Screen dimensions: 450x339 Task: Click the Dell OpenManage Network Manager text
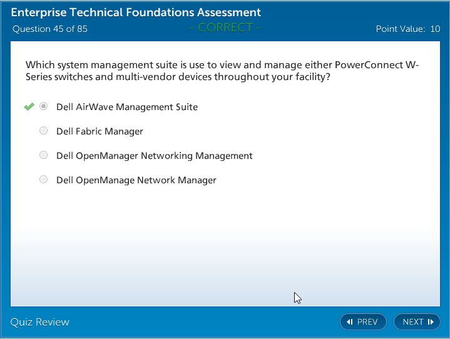(136, 180)
